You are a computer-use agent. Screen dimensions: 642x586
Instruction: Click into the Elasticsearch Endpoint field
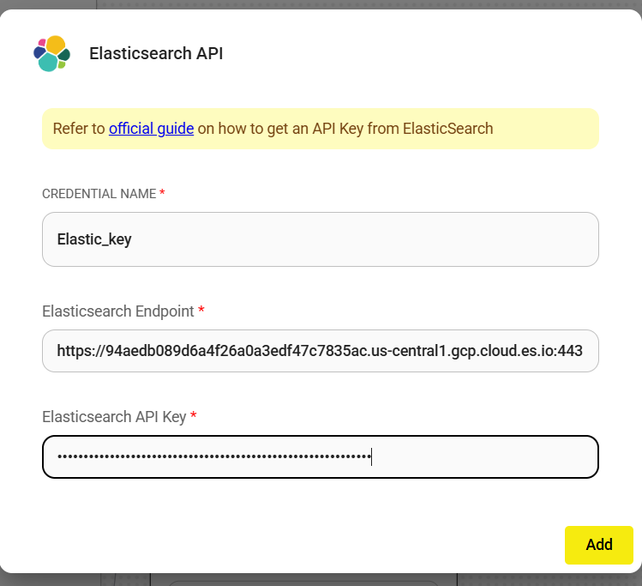click(x=320, y=350)
